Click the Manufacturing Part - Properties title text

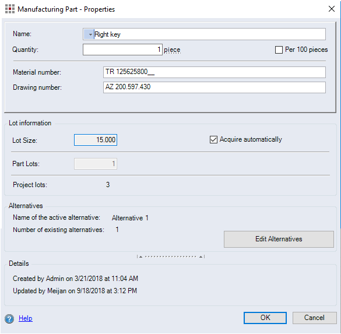point(66,9)
